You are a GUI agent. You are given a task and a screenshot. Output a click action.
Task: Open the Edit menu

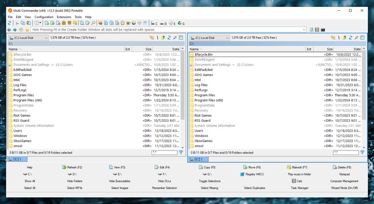pyautogui.click(x=19, y=17)
